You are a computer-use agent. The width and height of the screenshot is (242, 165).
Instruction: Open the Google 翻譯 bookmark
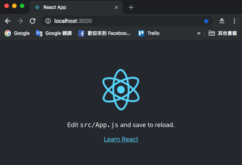click(54, 33)
